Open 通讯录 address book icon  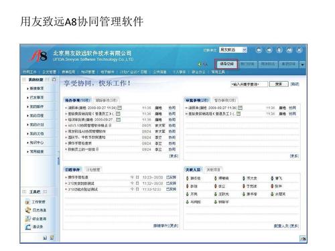point(27,227)
